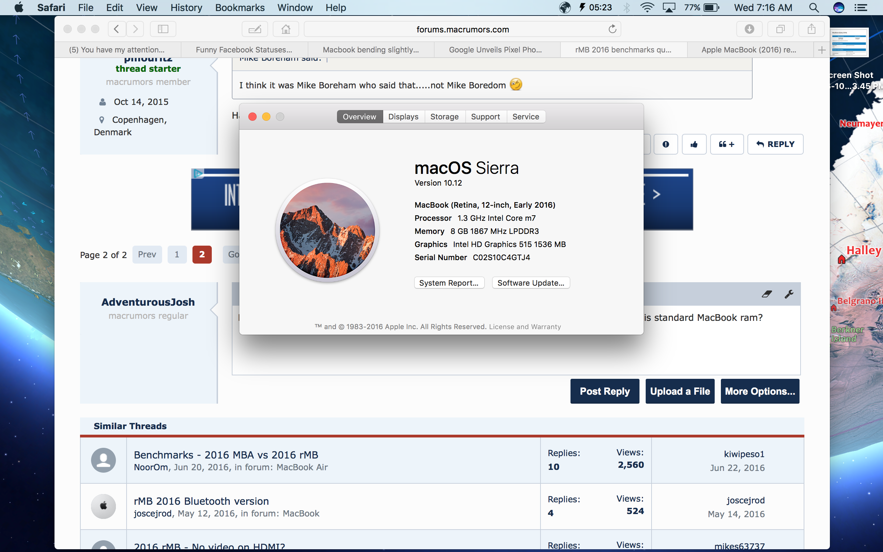Switch to 'Google Unveils Pixel Pho...' tab
This screenshot has height=552, width=883.
click(x=497, y=50)
